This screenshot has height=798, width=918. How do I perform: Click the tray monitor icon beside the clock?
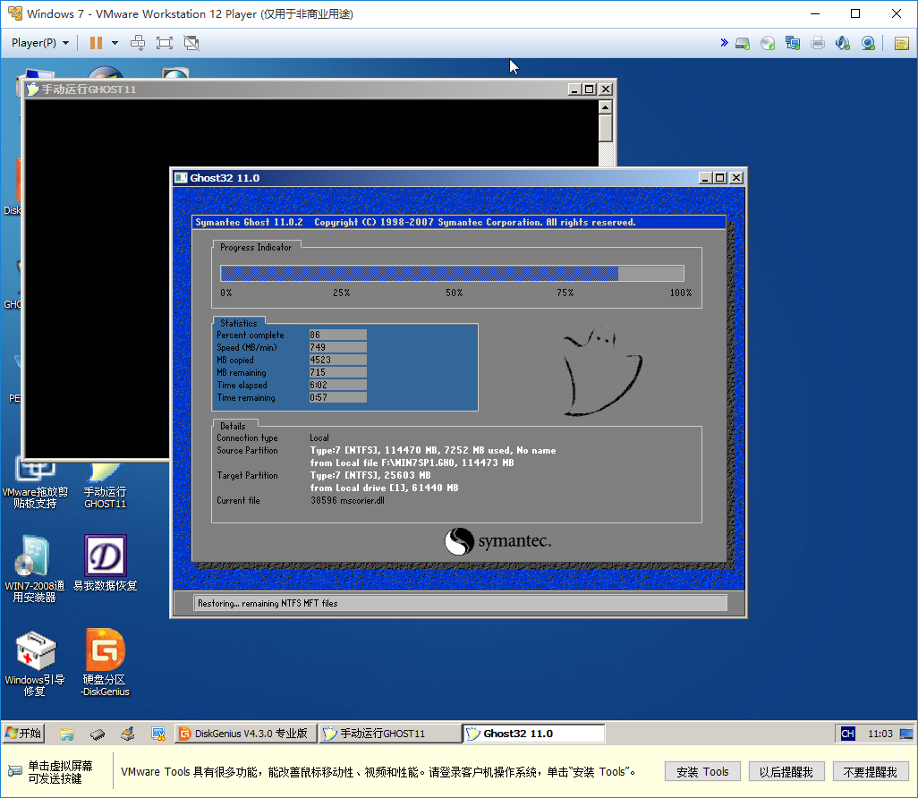tap(905, 734)
